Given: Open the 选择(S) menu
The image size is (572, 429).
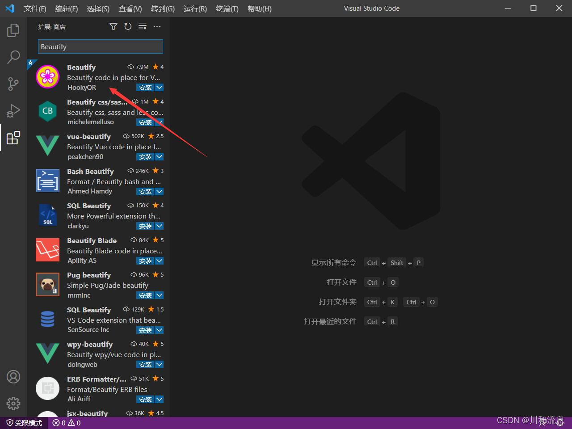Looking at the screenshot, I should 98,8.
